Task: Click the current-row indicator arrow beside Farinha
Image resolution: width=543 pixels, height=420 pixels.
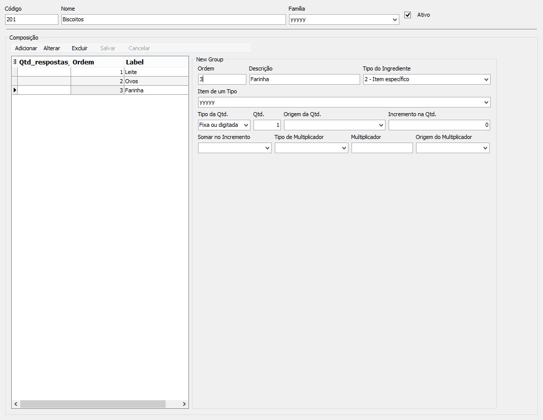Action: [15, 90]
